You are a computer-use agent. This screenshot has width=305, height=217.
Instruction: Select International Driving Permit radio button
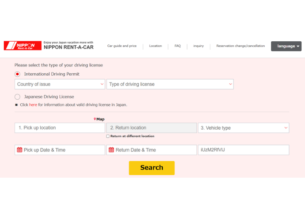pyautogui.click(x=17, y=74)
